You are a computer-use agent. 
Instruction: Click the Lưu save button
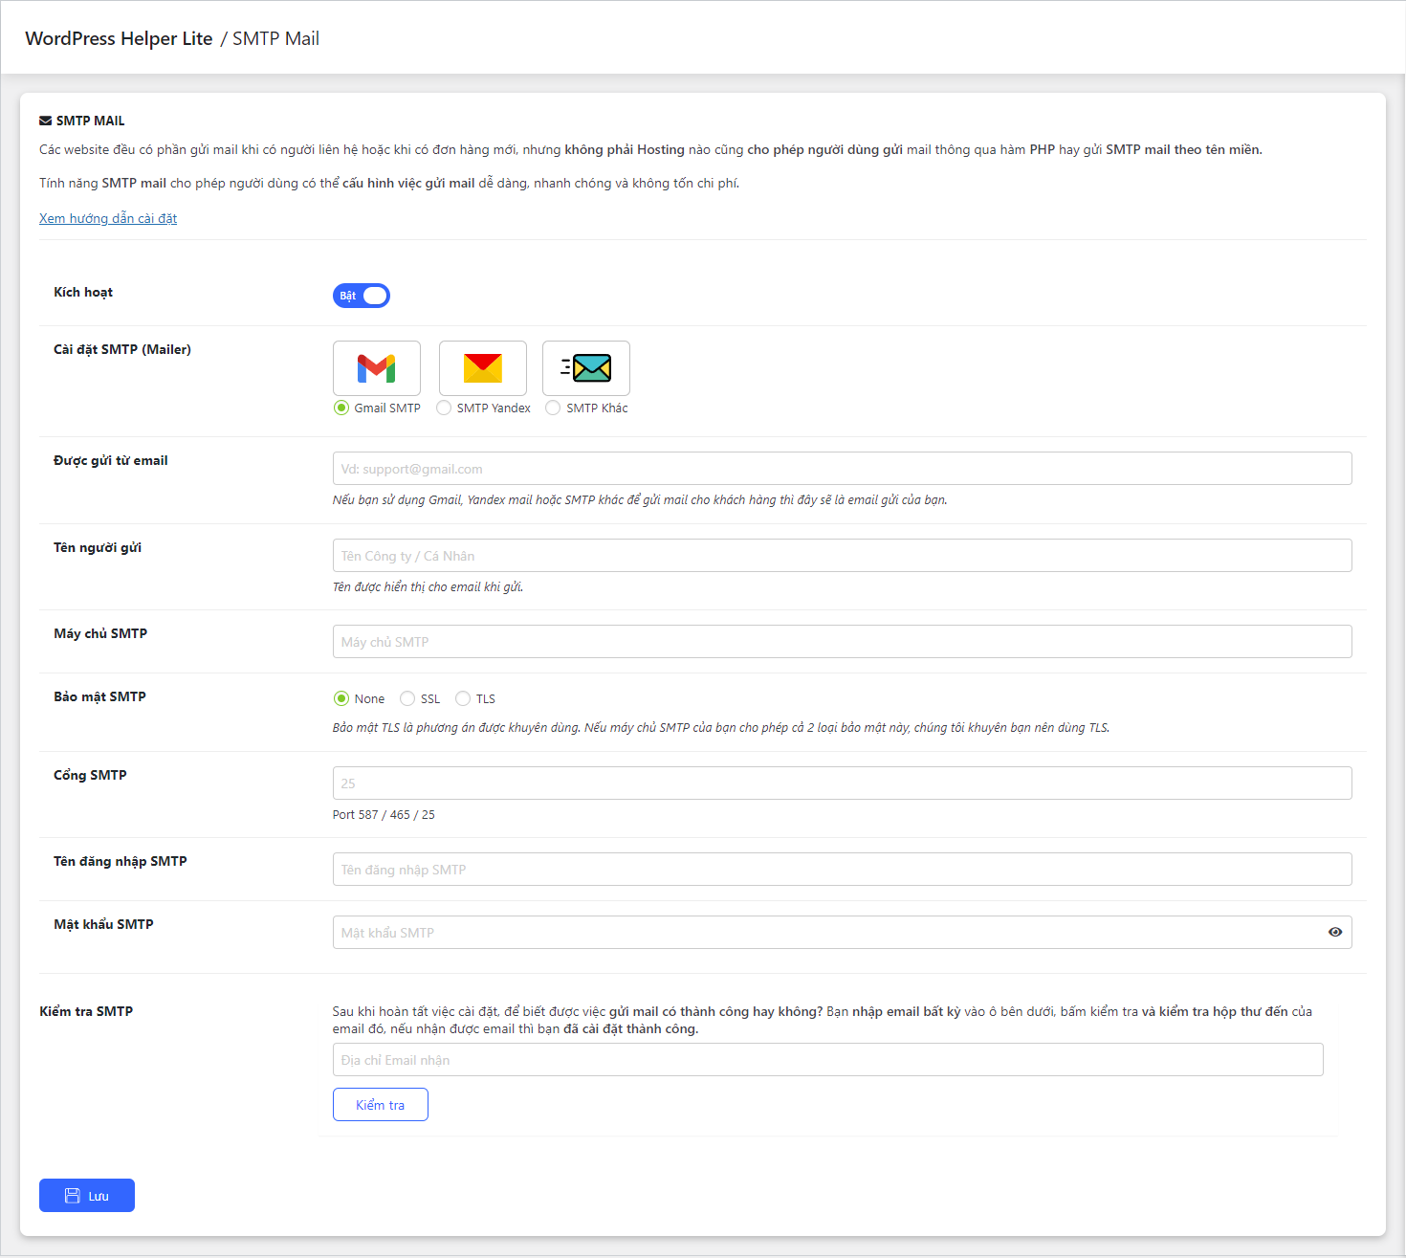(x=87, y=1196)
